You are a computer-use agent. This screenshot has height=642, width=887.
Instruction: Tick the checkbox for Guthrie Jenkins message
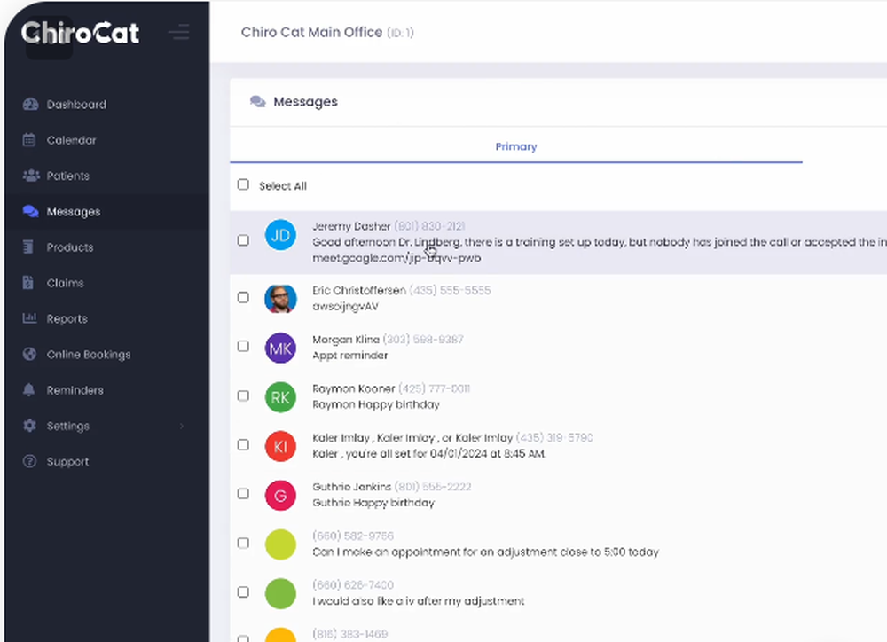(243, 494)
